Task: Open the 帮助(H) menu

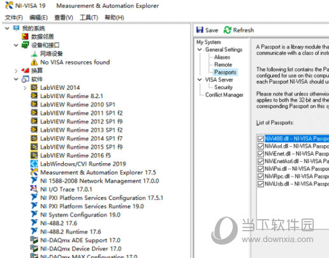Action: pyautogui.click(x=114, y=17)
